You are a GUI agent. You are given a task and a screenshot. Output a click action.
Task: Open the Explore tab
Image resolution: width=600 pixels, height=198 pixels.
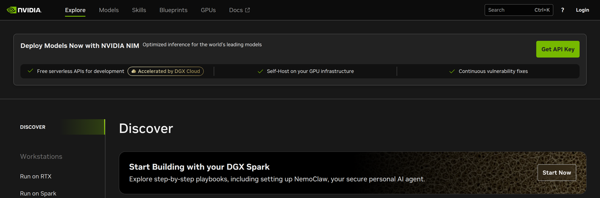click(75, 10)
